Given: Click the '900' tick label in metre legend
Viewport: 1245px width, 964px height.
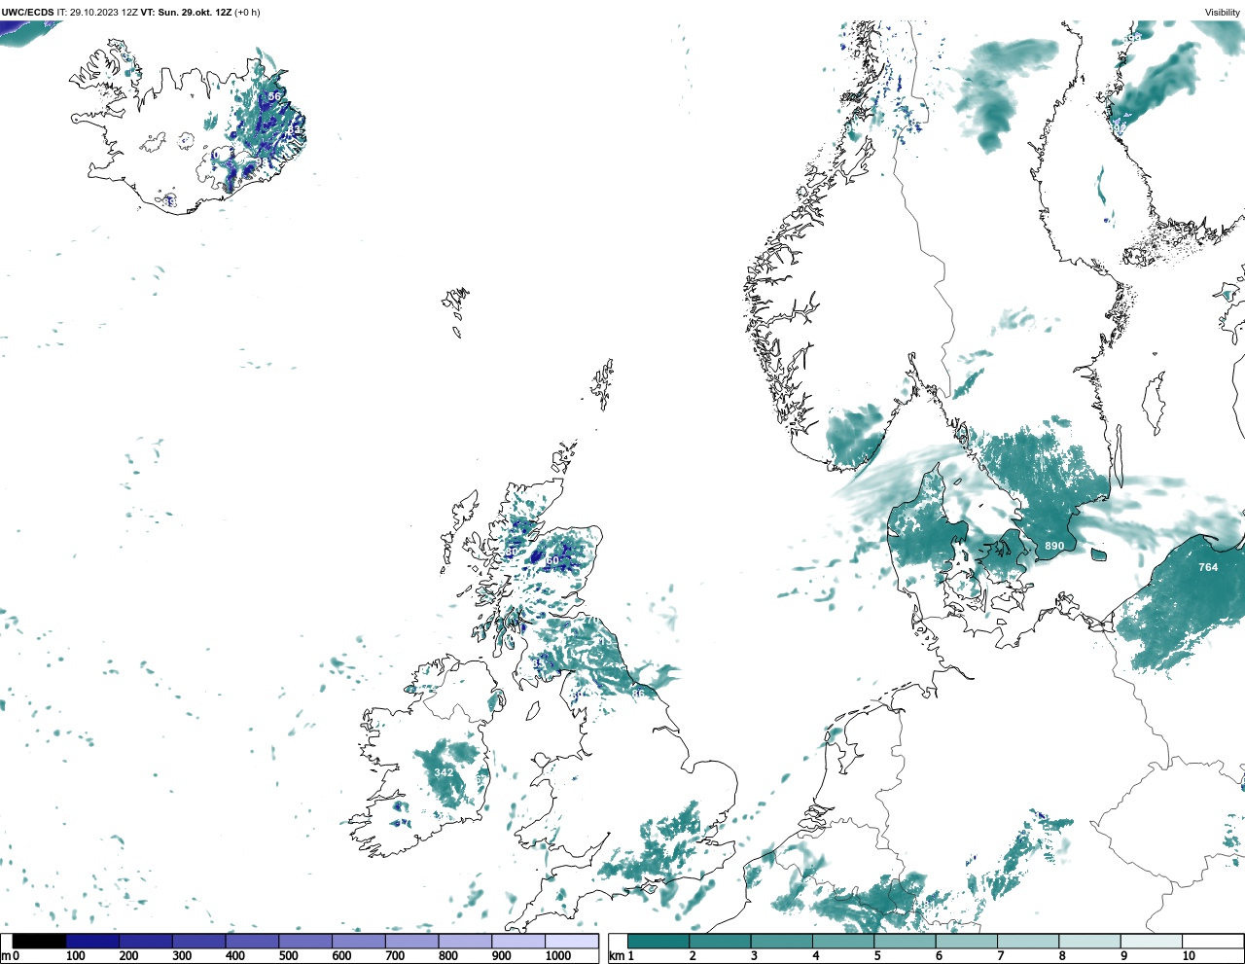Looking at the screenshot, I should (x=502, y=956).
